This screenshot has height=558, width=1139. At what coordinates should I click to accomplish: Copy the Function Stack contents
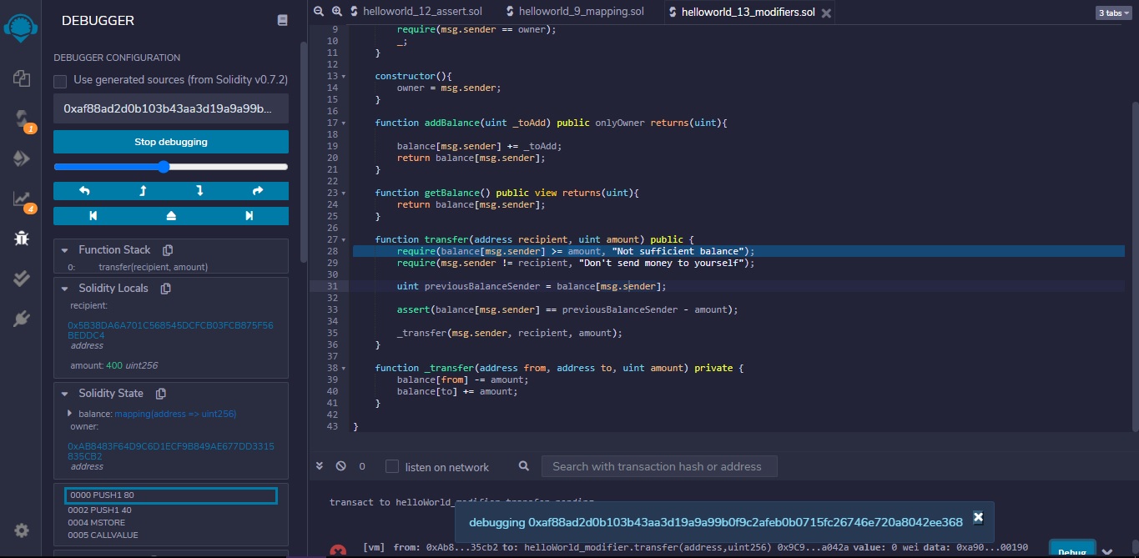click(168, 250)
